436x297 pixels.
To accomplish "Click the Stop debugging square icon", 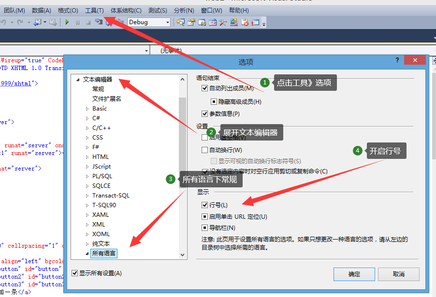I will point(88,23).
